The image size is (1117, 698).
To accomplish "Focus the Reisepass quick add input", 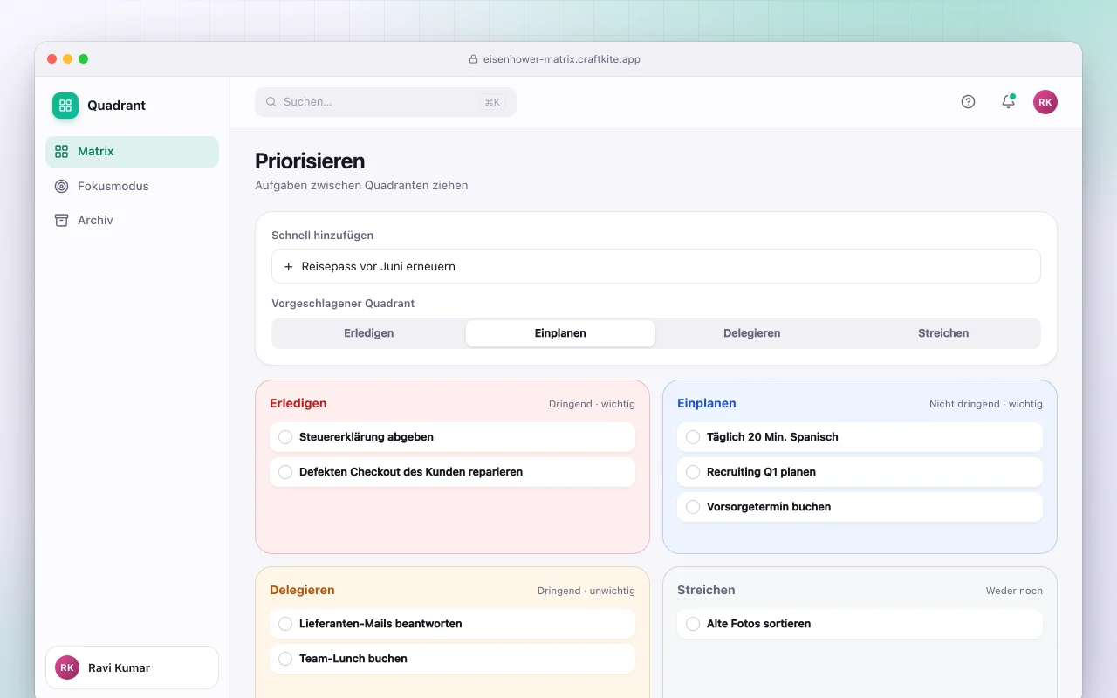I will (656, 266).
